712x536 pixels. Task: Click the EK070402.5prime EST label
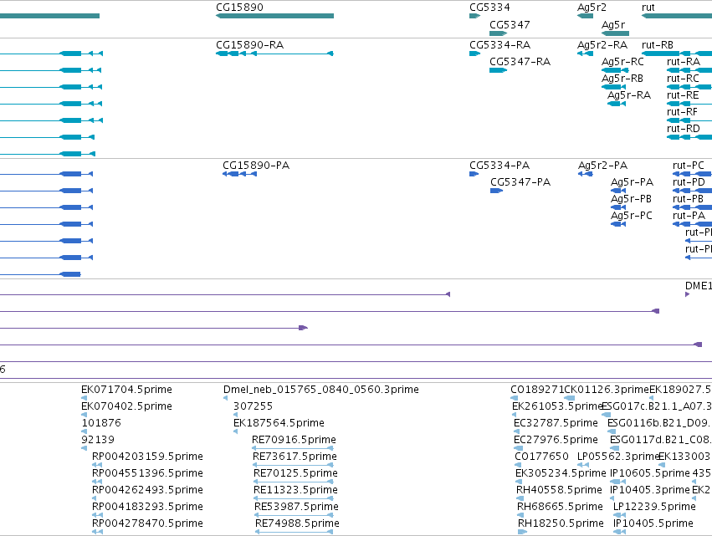(126, 406)
